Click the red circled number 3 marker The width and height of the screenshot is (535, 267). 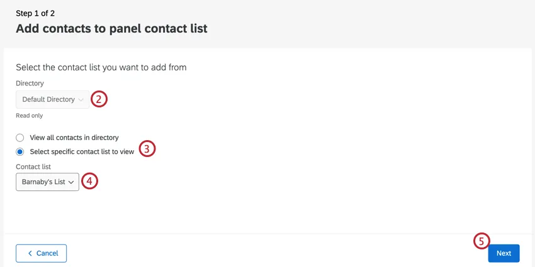click(x=147, y=150)
